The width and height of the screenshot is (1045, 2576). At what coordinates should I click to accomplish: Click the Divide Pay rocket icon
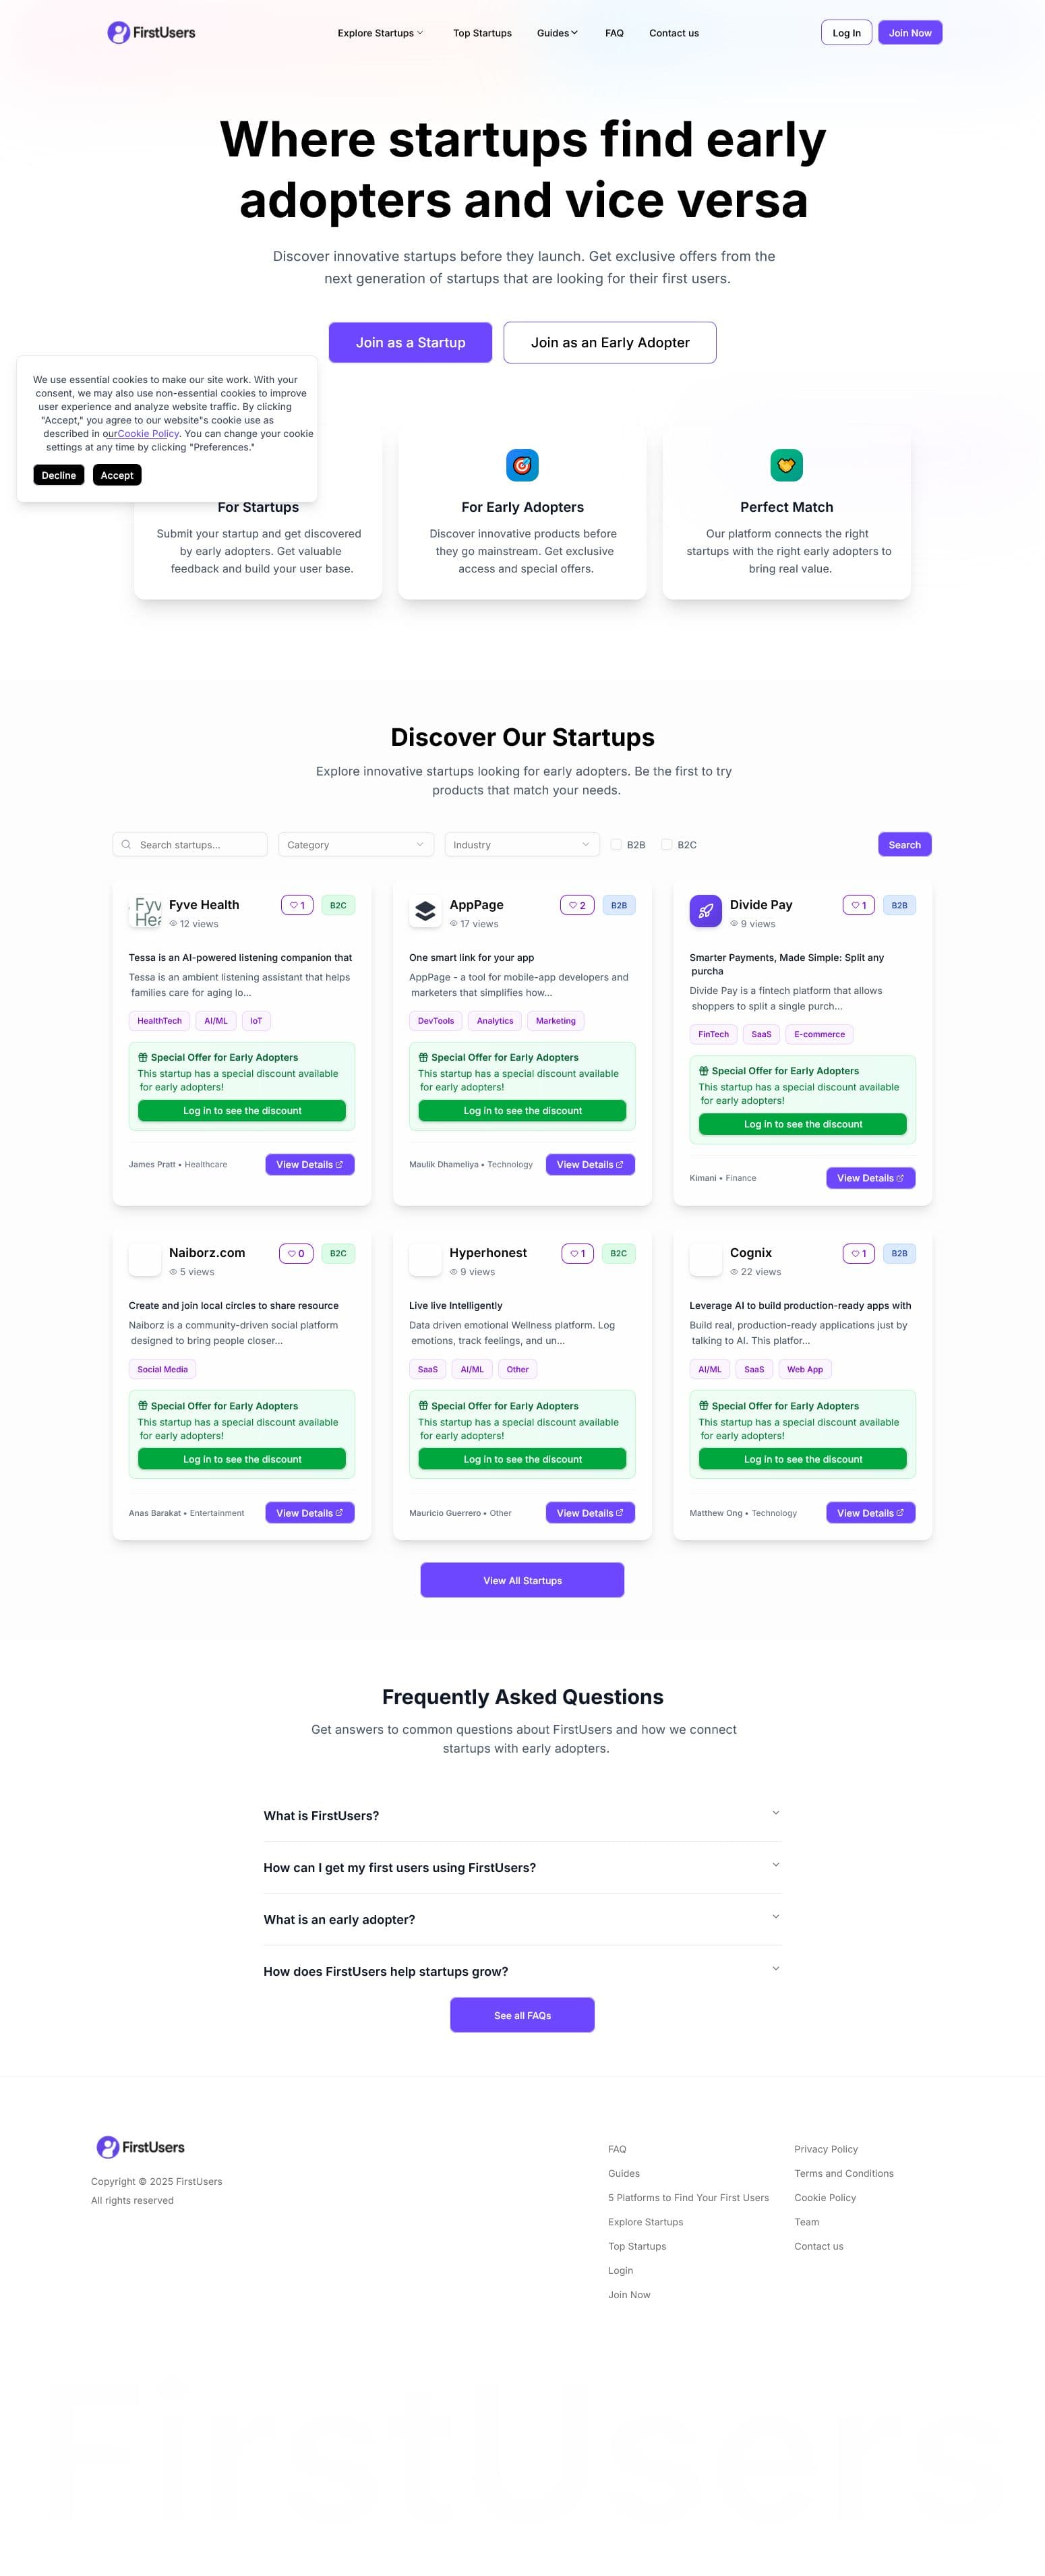click(x=705, y=911)
